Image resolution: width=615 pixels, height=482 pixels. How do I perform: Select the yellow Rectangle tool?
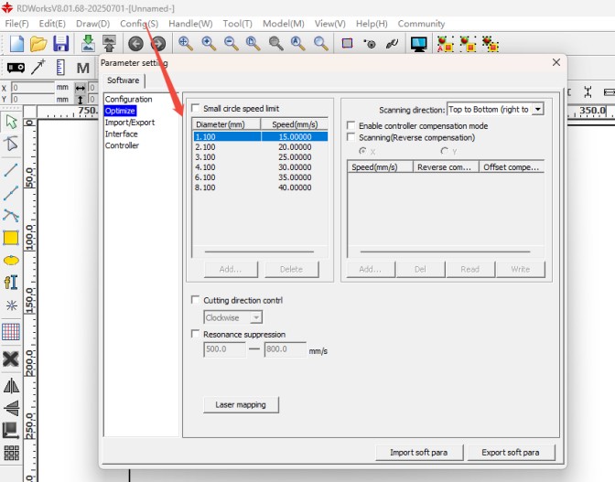tap(11, 238)
